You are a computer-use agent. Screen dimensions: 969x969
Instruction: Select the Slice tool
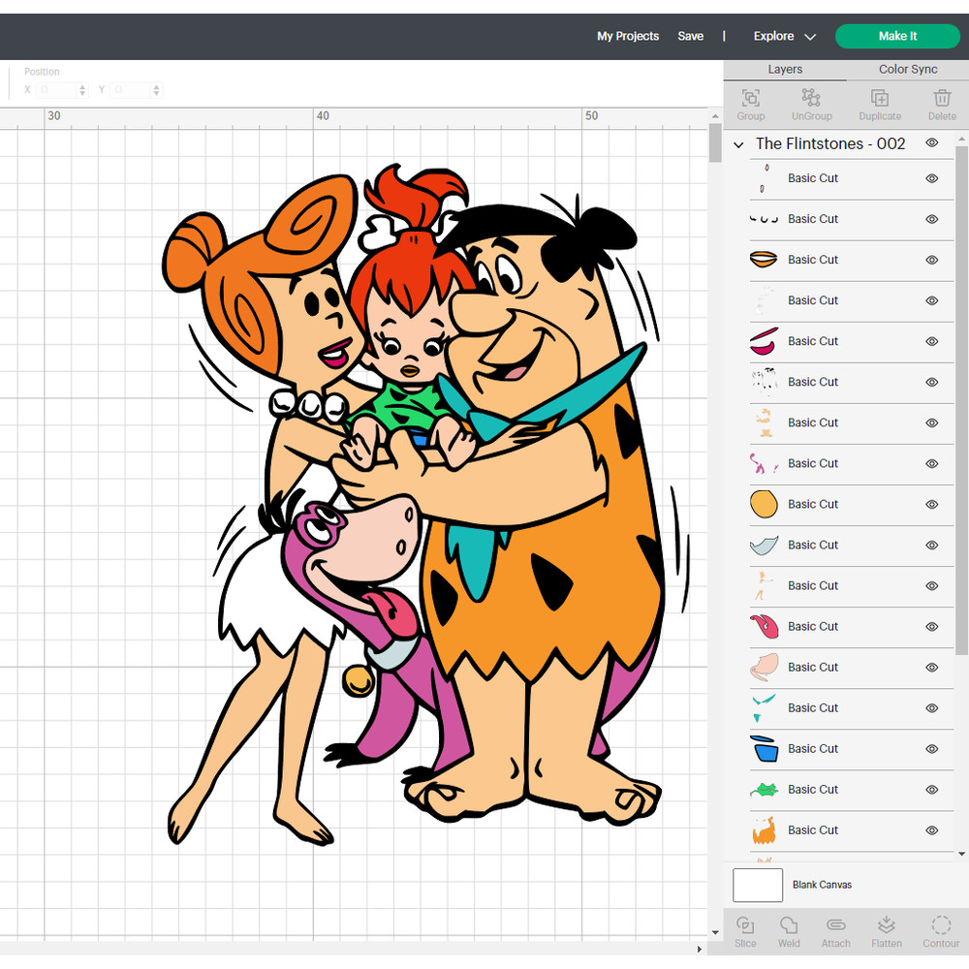coord(745,930)
